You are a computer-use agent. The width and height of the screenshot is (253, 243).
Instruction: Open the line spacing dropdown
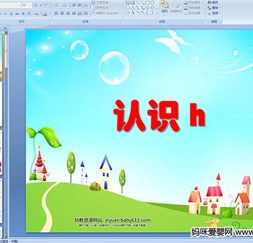[87, 5]
